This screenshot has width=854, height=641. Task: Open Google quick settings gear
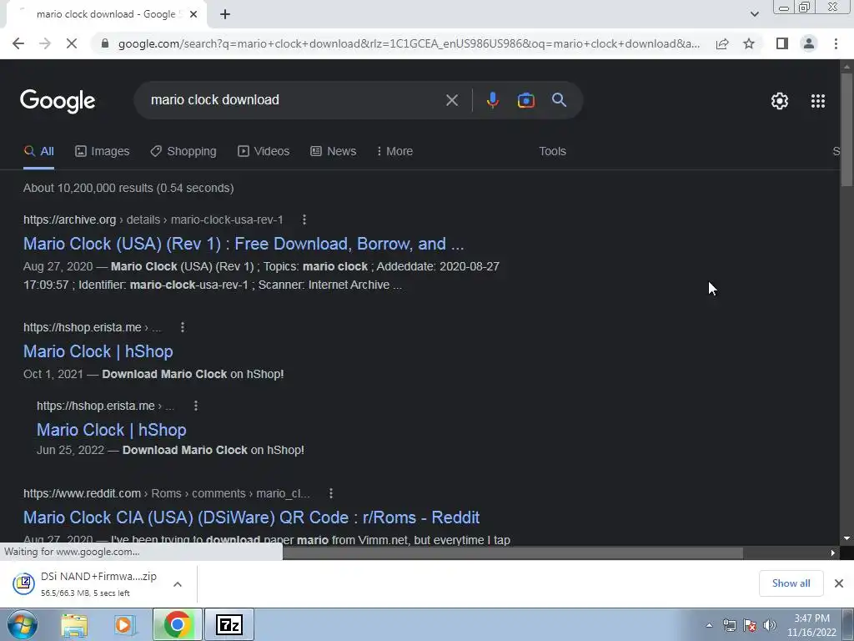780,101
